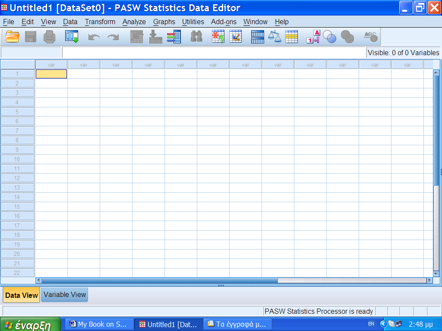Screen dimensions: 442x331
Task: Toggle the Value Labels icon
Action: pos(313,37)
